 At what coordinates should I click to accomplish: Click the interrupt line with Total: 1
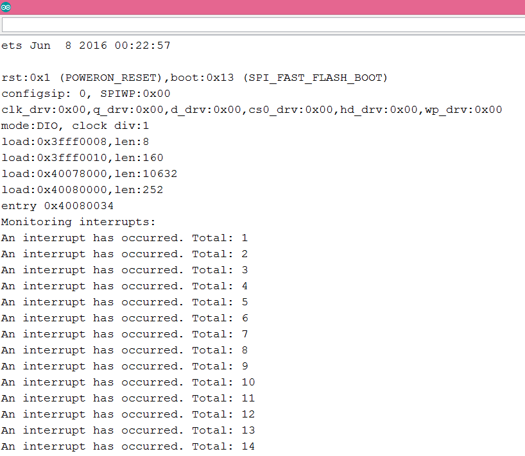(x=125, y=238)
